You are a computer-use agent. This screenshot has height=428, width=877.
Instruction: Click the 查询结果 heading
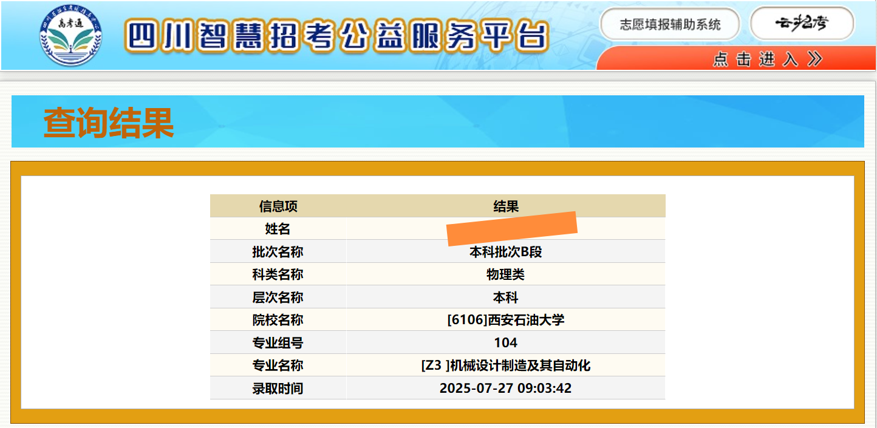(x=109, y=123)
